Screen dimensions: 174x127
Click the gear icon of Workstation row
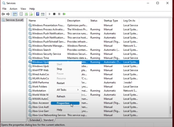pos(30,91)
